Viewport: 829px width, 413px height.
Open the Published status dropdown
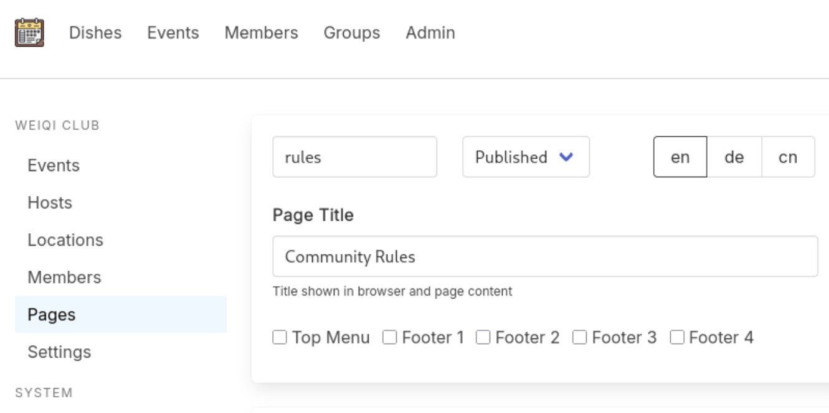click(x=525, y=157)
